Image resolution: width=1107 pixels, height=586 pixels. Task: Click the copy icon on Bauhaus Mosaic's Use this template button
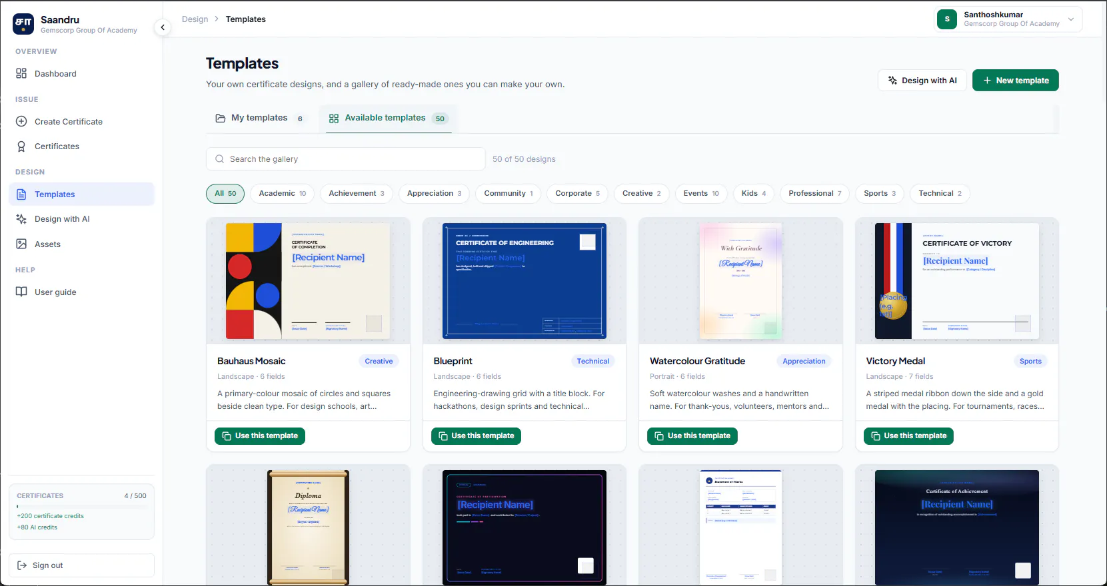click(x=227, y=436)
